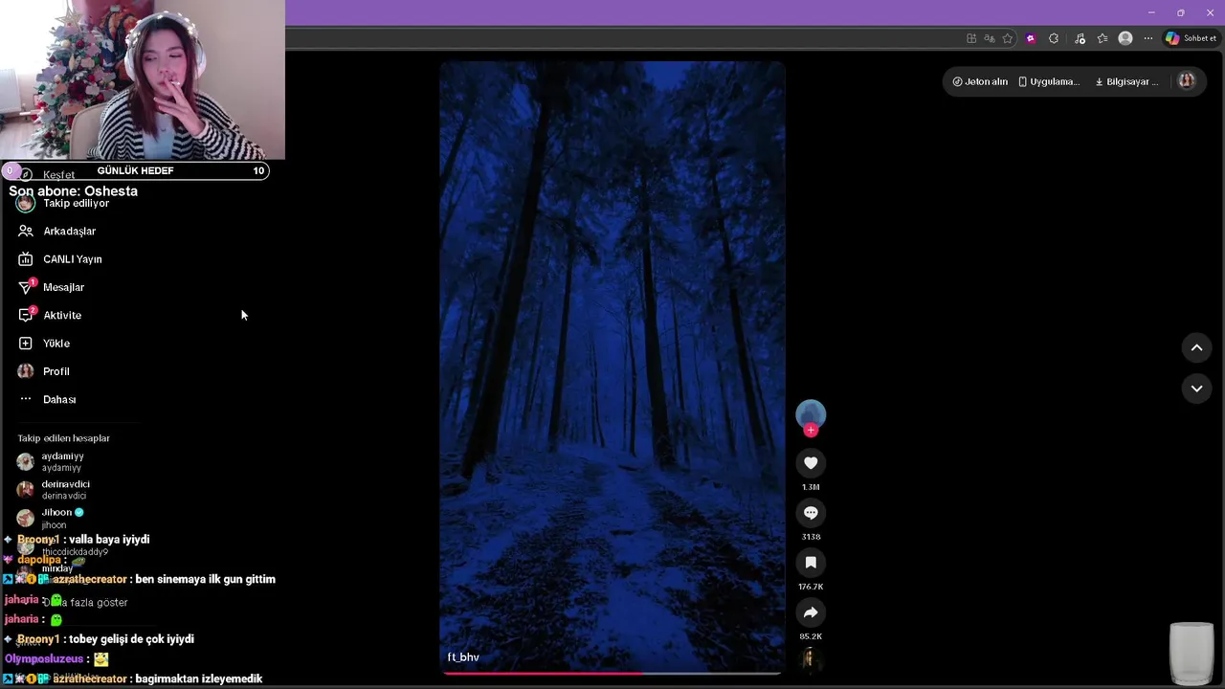Open Aktivite notifications
Screen dimensions: 1225x689
(x=62, y=315)
